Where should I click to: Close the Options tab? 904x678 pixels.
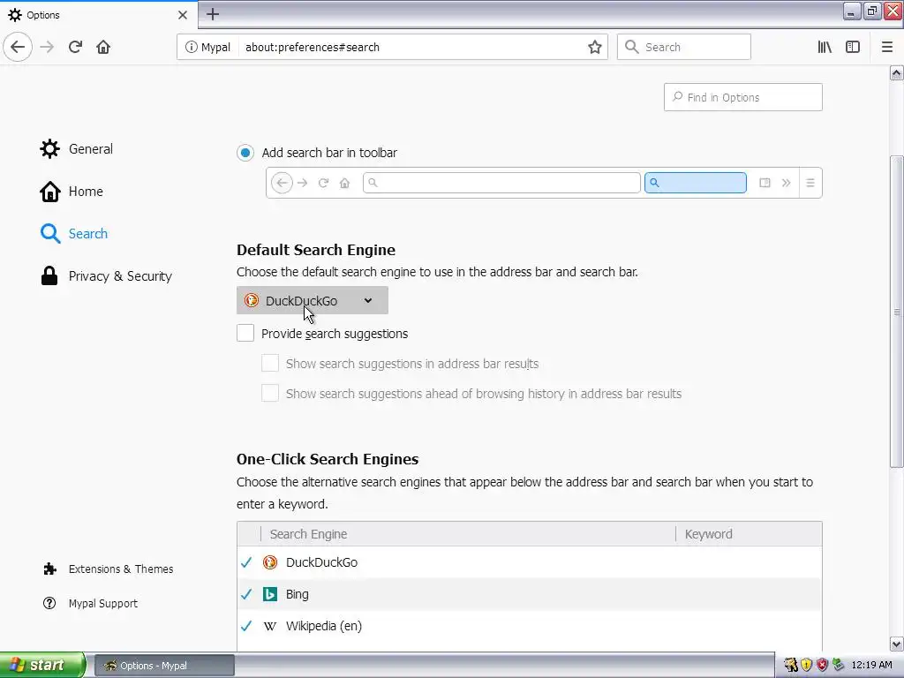point(183,15)
